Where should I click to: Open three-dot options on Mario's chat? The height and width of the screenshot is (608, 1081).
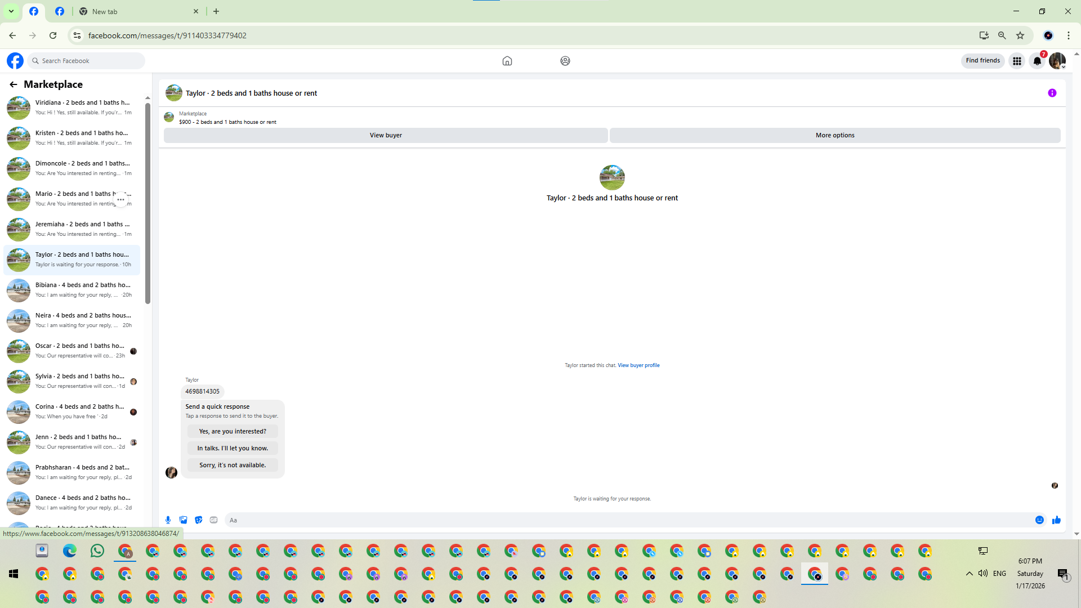[x=120, y=199]
